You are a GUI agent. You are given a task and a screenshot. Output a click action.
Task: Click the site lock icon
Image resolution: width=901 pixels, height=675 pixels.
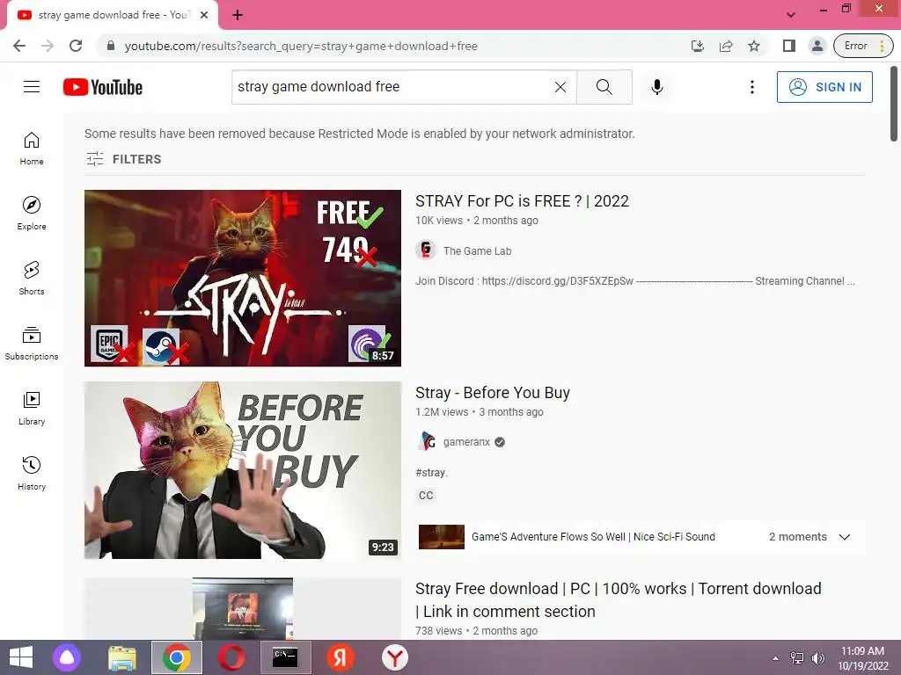point(111,46)
